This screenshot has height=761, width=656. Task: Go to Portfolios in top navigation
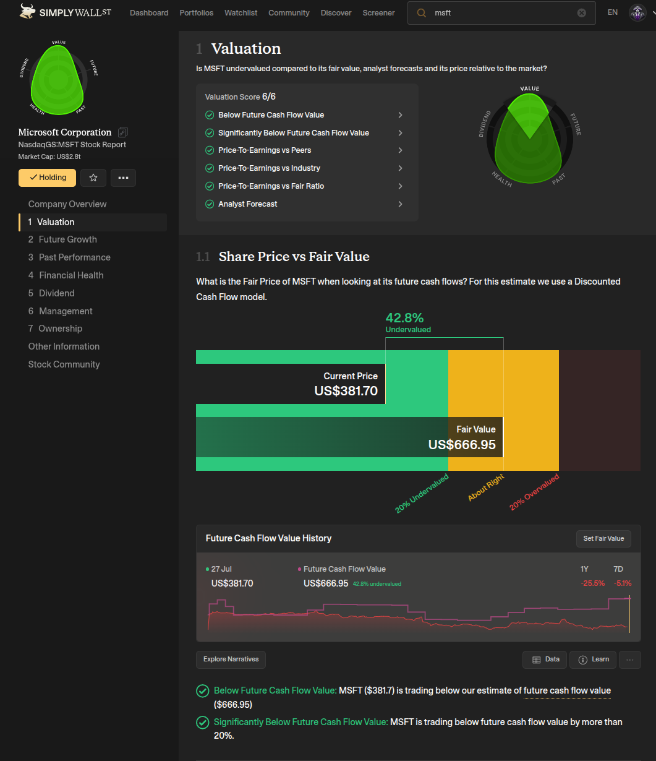click(x=197, y=13)
